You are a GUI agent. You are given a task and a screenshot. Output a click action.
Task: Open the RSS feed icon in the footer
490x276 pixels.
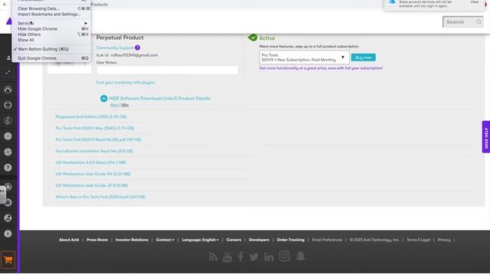point(213,257)
